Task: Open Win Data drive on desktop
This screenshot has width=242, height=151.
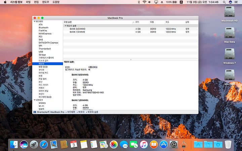Action: (x=230, y=75)
